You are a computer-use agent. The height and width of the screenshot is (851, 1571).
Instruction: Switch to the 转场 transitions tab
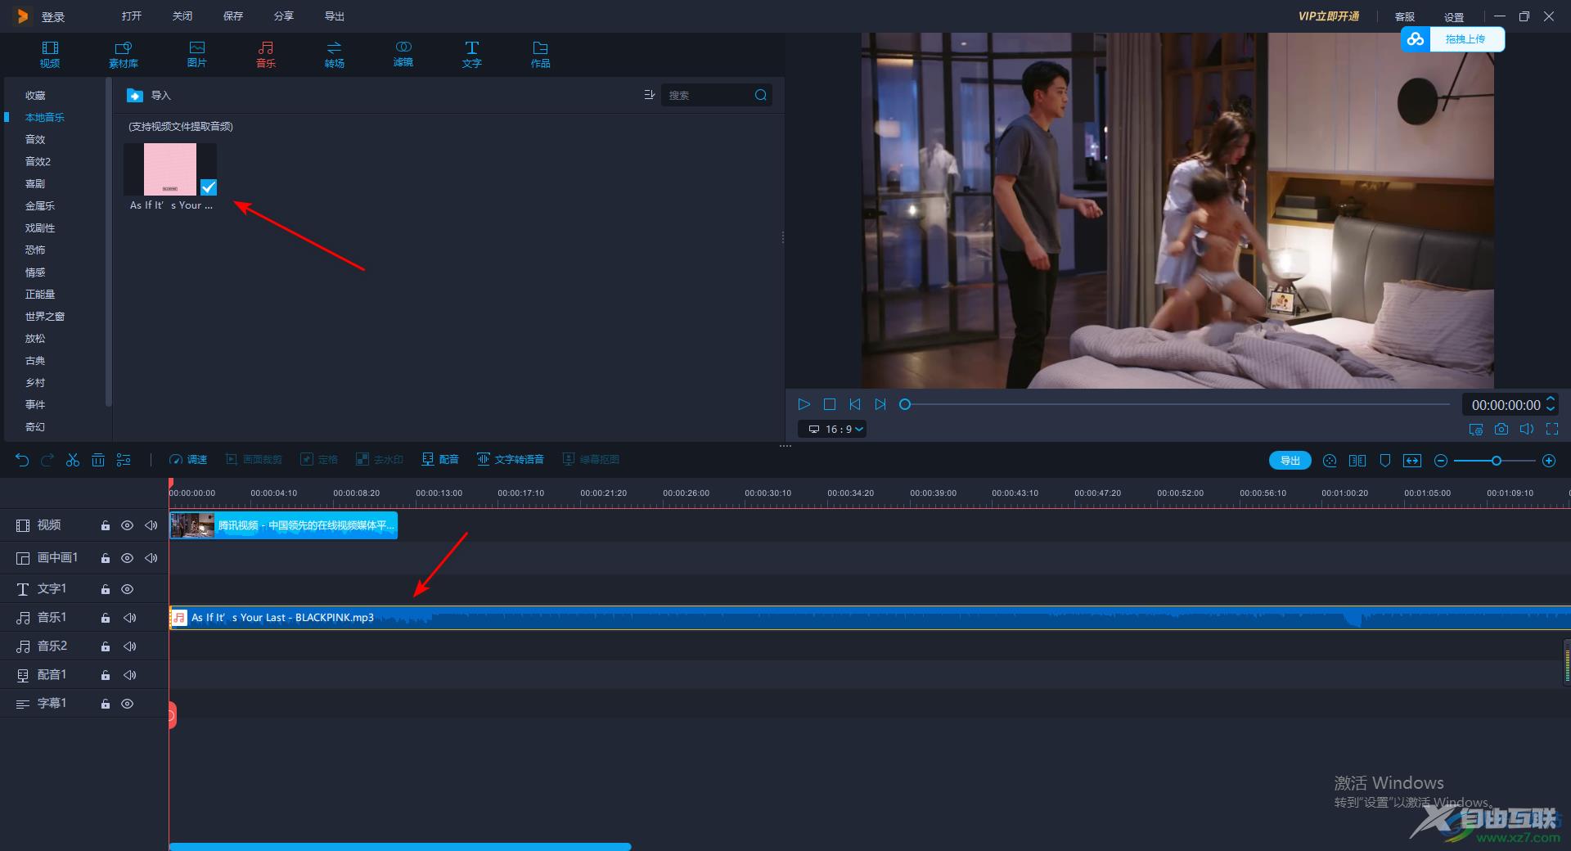click(x=335, y=54)
